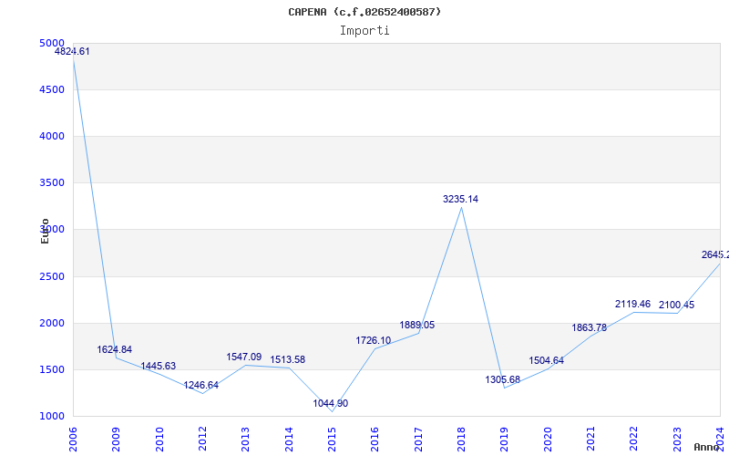This screenshot has height=456, width=729.
Task: Click the 2010 x-axis year label
Action: (x=159, y=440)
